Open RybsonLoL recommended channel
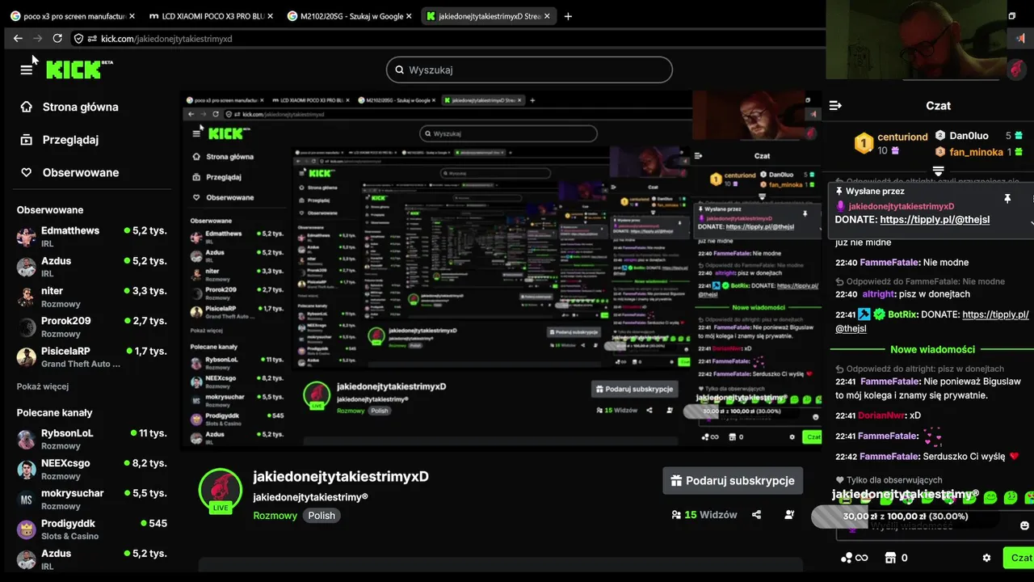Image resolution: width=1034 pixels, height=582 pixels. [x=92, y=439]
